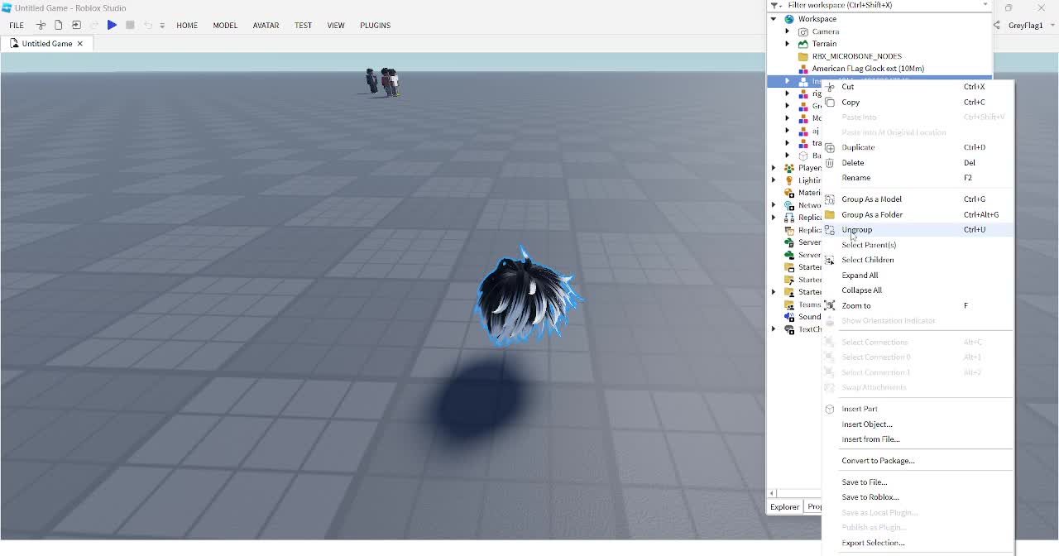Click the share icon beside GreyFlag1
This screenshot has height=556, width=1059.
point(997,26)
